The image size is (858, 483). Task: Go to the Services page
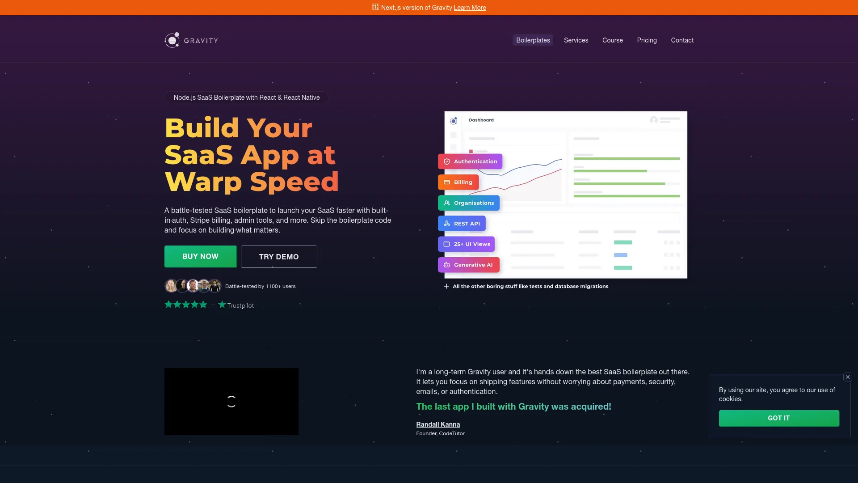[576, 40]
